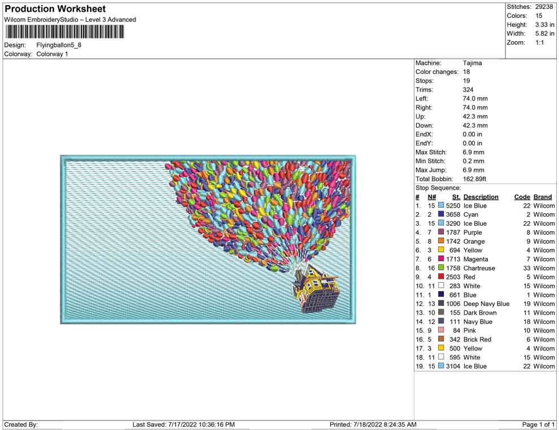
Task: Select the Max Jump label
Action: point(431,170)
